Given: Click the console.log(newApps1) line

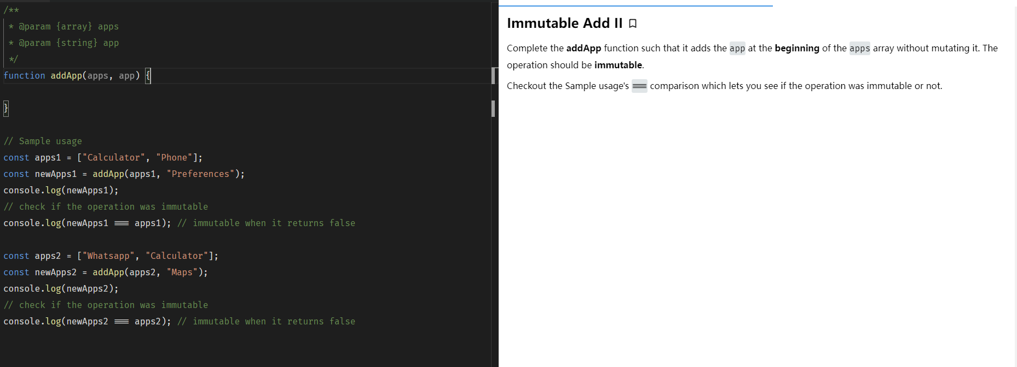Looking at the screenshot, I should click(61, 190).
